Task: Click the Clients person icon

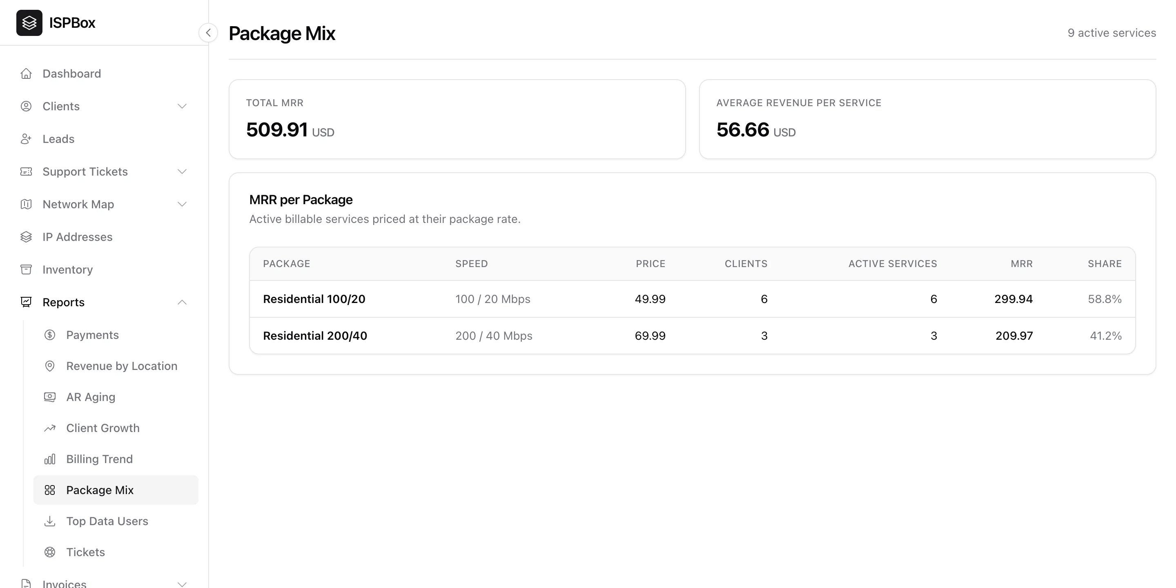Action: [x=26, y=106]
